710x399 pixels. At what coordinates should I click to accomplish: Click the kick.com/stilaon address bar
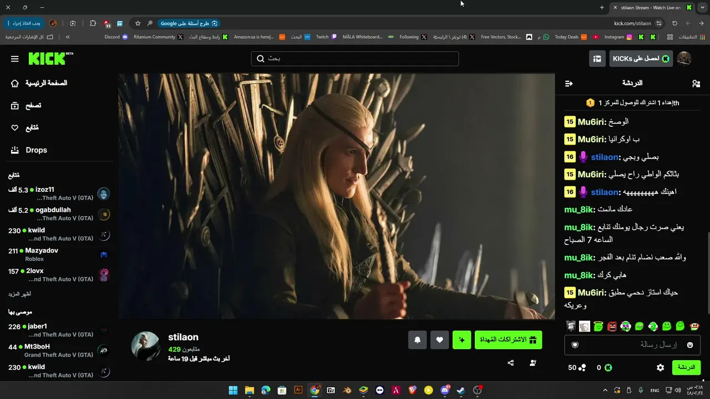(632, 23)
